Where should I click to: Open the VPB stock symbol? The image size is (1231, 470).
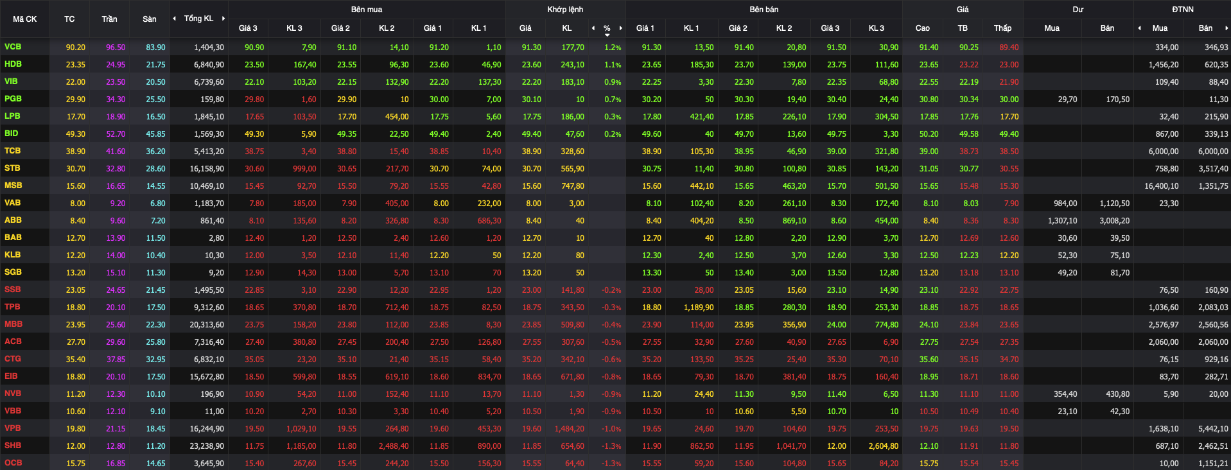click(x=12, y=428)
